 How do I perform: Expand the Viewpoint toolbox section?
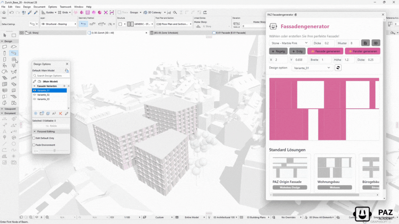click(2, 109)
